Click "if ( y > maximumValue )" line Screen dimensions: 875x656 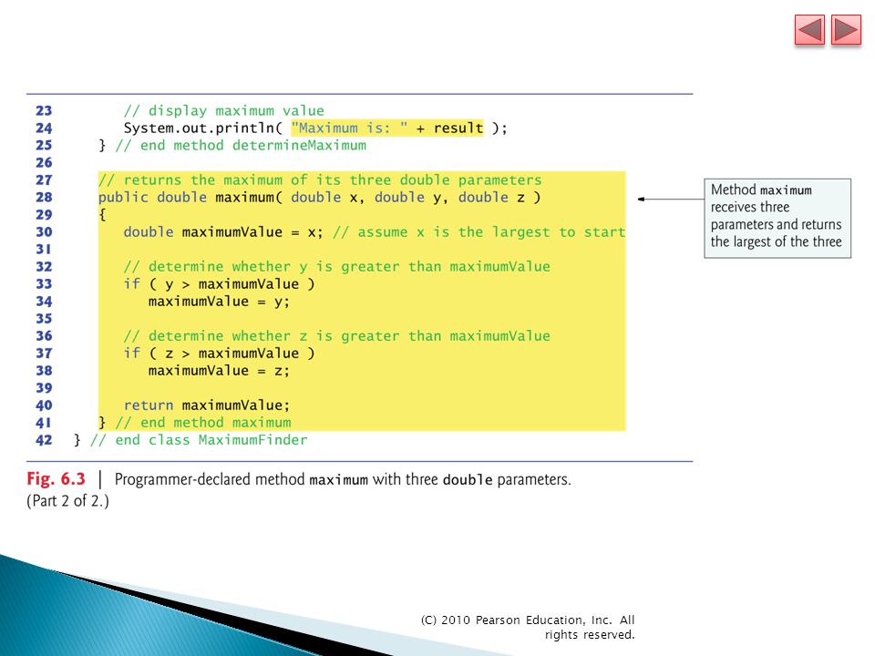pyautogui.click(x=219, y=284)
